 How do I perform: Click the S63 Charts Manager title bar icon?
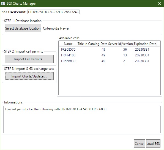pyautogui.click(x=3, y=4)
